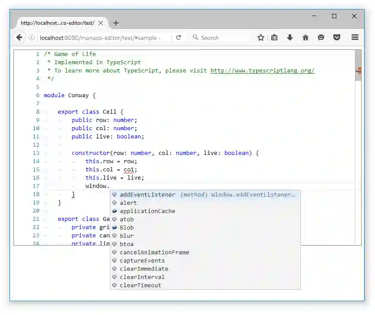Screen dimensions: 375x315
Task: Choose alert suggestion
Action: point(205,203)
